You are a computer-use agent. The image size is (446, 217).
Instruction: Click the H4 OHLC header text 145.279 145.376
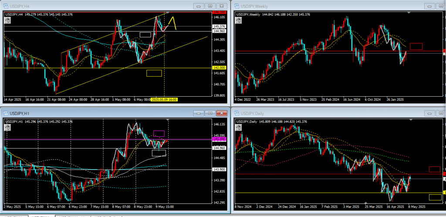point(37,14)
